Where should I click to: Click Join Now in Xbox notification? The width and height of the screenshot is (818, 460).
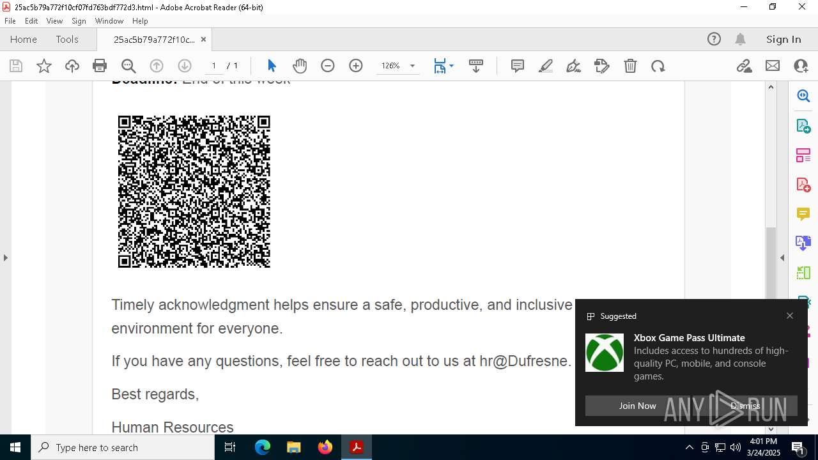coord(637,406)
